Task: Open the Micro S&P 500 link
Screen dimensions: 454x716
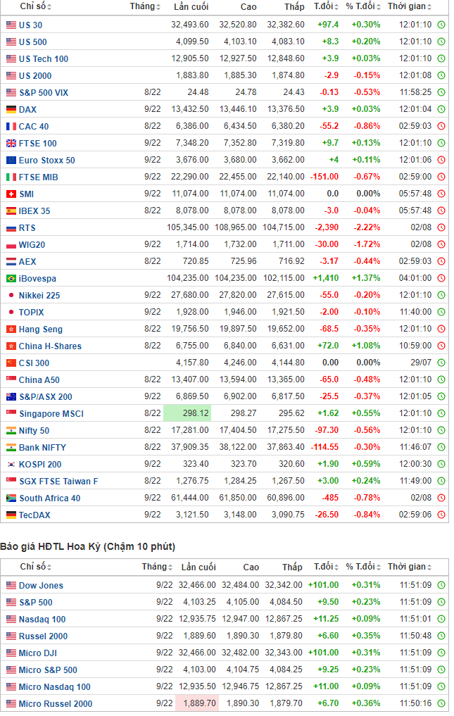Action: click(x=48, y=670)
